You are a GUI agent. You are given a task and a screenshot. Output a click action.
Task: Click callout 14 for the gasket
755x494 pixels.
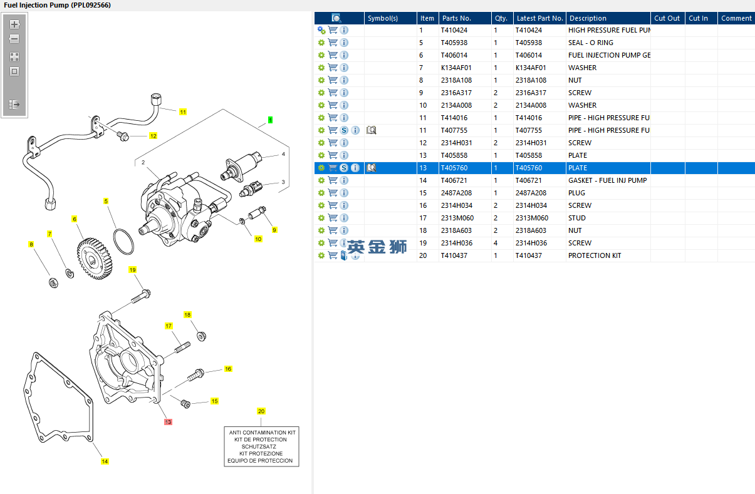tap(105, 461)
